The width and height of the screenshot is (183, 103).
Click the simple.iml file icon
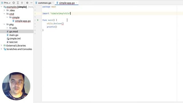(8, 39)
